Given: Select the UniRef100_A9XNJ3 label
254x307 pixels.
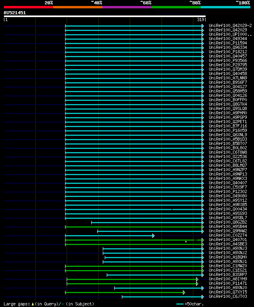Looking at the screenshot, I should pyautogui.click(x=228, y=249).
